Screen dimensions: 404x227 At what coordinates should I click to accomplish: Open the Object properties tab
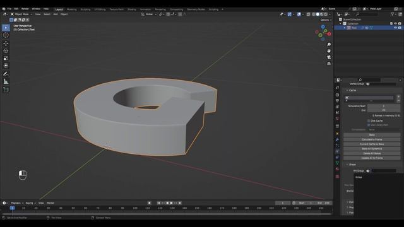(337, 134)
